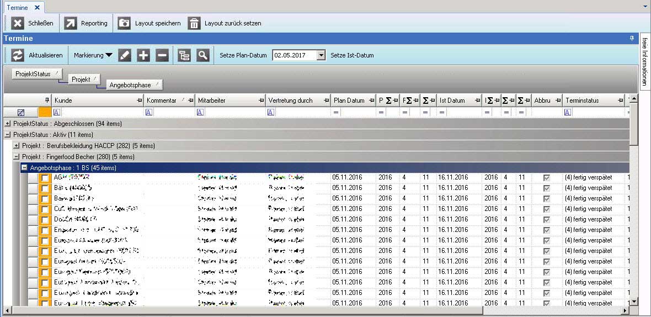Image resolution: width=651 pixels, height=317 pixels.
Task: Tick the checkbox in the first data row
Action: coord(45,178)
